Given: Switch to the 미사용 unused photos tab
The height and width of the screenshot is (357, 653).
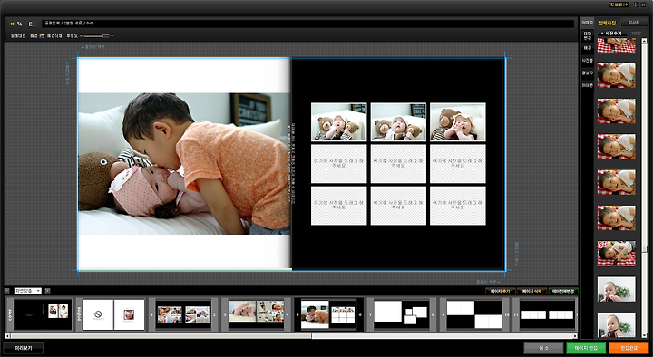Looking at the screenshot, I should tap(633, 23).
